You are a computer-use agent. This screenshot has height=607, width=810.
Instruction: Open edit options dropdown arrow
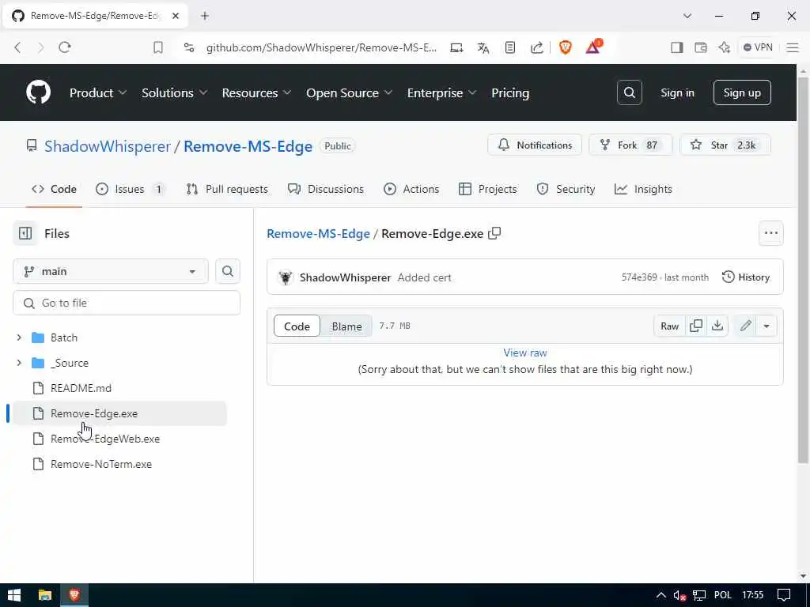(x=766, y=326)
